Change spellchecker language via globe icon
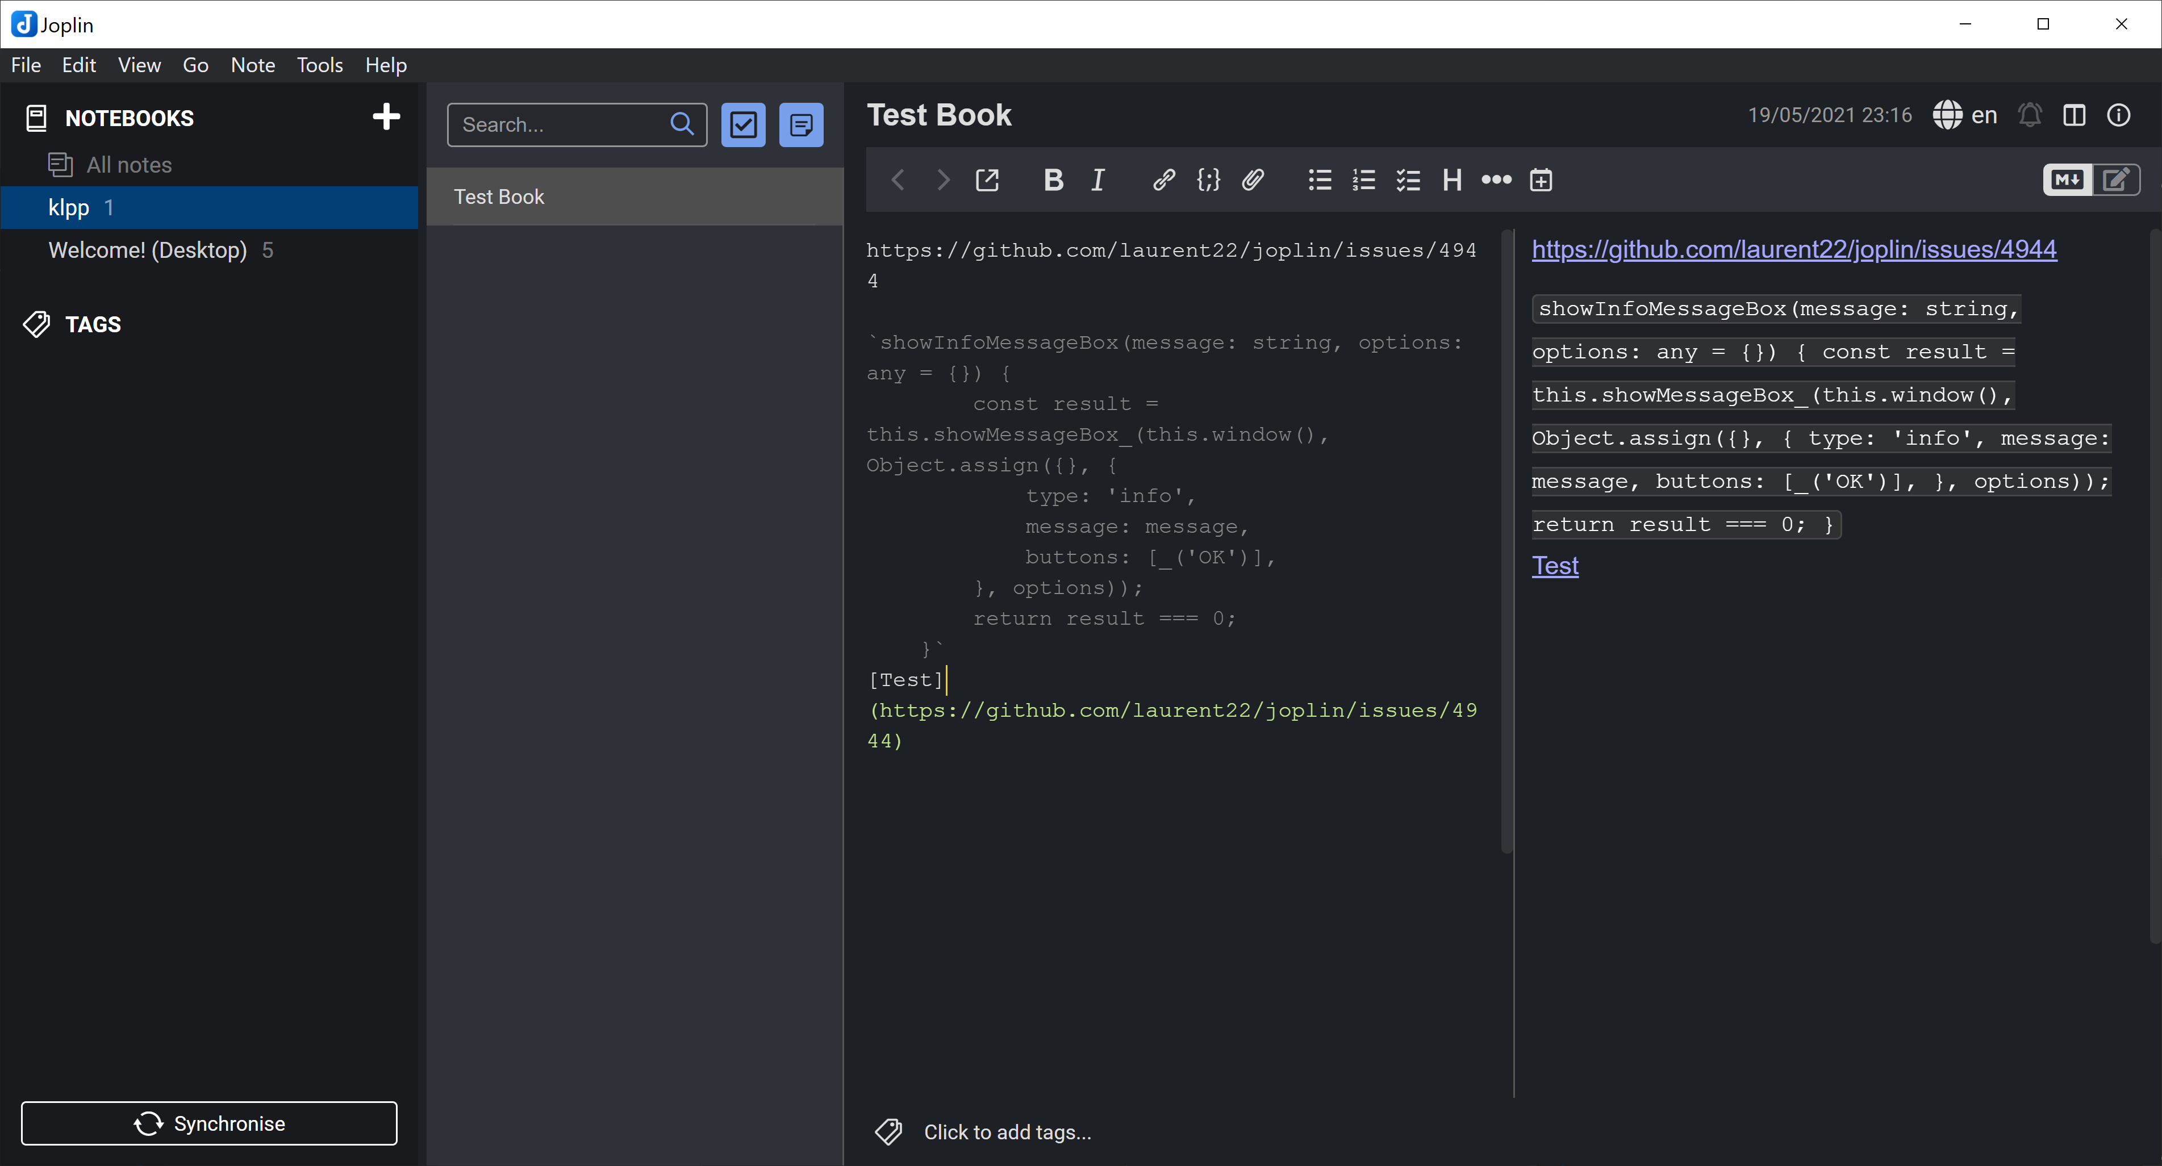This screenshot has height=1166, width=2162. [1948, 115]
